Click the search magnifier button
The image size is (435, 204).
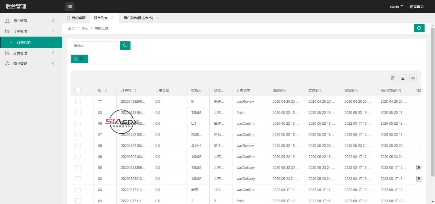point(125,46)
